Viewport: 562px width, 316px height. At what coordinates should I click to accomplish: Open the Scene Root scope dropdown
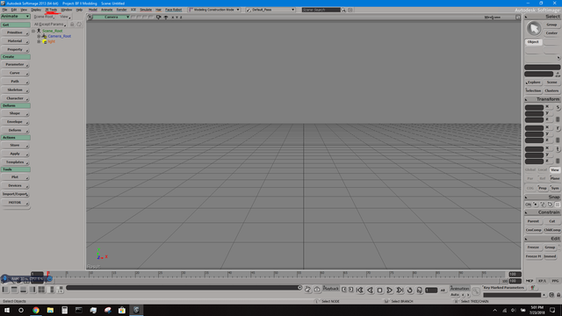pos(44,17)
